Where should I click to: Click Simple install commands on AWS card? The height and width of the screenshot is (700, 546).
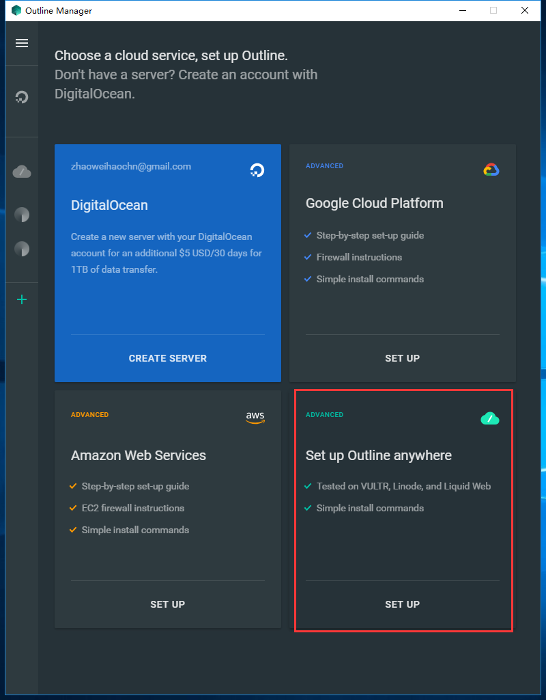(136, 530)
